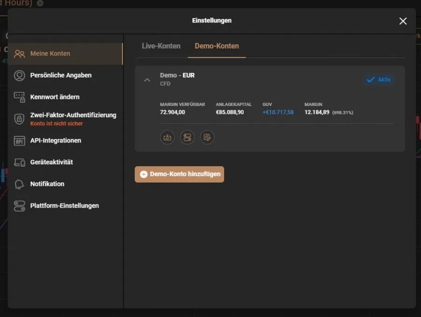Screen dimensions: 421x317
Task: Click the Persönliche Angaben profile icon
Action: coord(19,75)
